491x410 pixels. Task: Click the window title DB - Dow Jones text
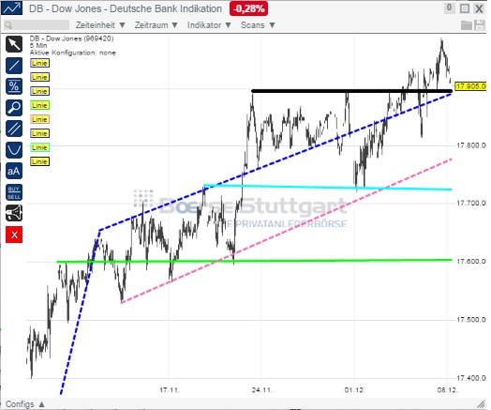click(x=126, y=8)
